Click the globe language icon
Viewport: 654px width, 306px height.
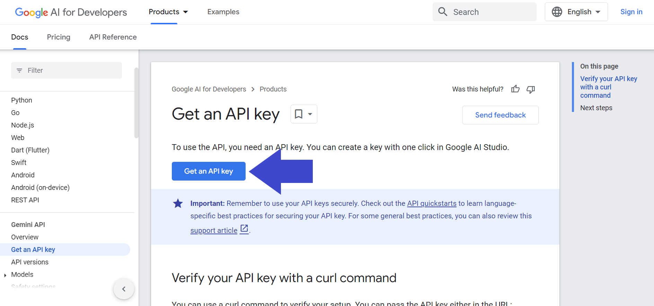tap(557, 11)
